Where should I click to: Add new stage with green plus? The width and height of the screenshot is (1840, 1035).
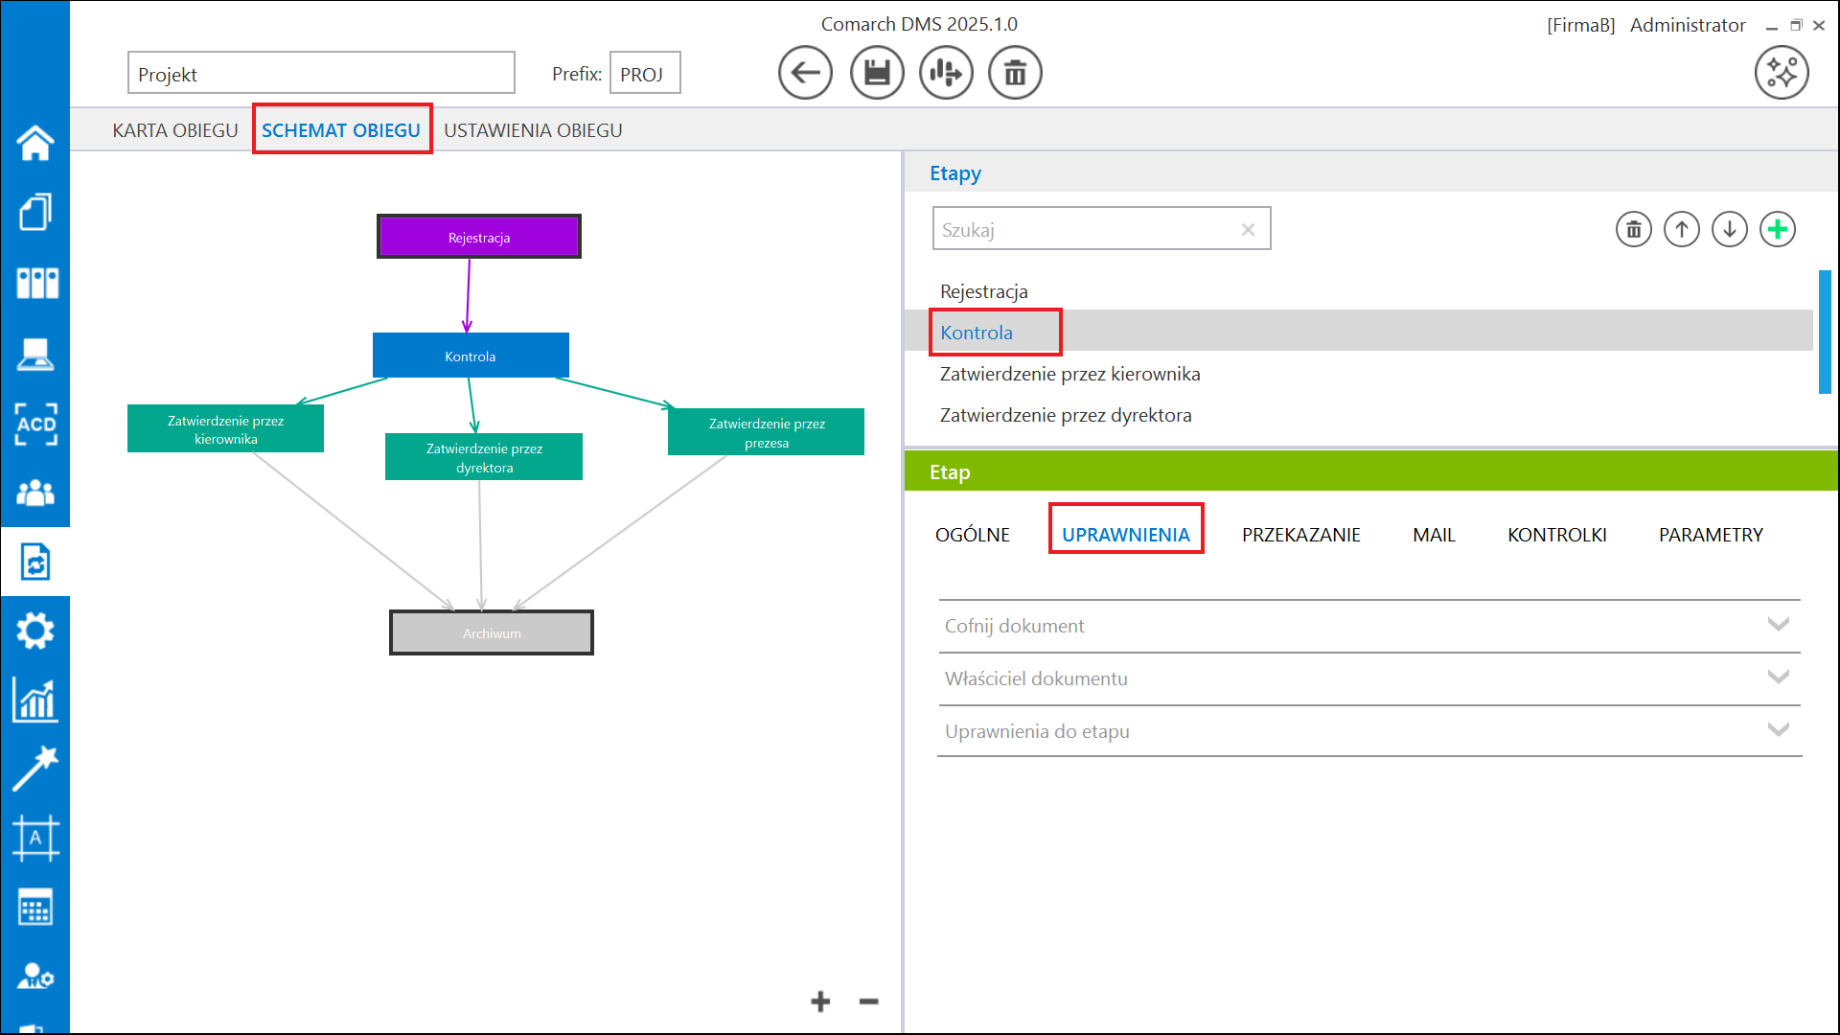pyautogui.click(x=1778, y=230)
